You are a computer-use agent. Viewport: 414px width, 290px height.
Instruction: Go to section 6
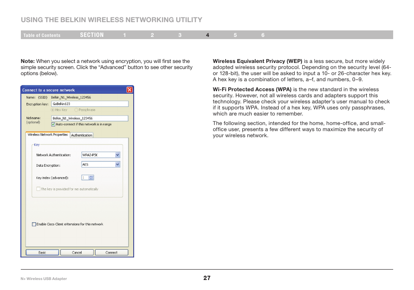tap(263, 35)
